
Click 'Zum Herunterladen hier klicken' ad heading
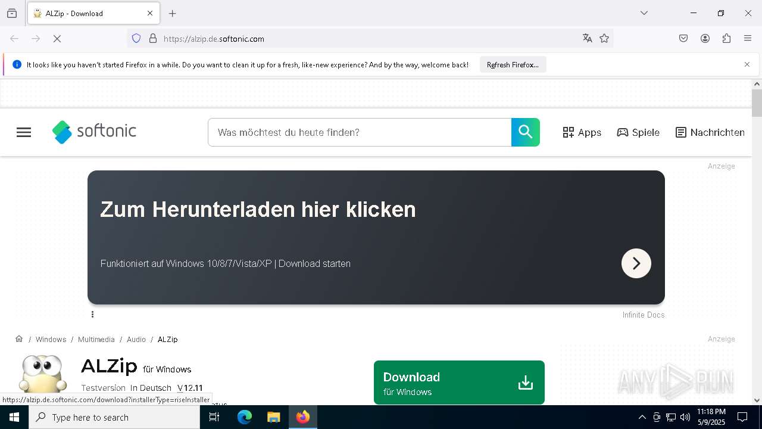pos(258,209)
